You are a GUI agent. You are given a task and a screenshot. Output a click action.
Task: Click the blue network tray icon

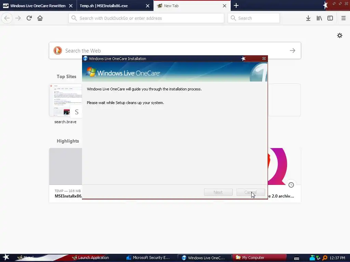[x=312, y=258]
